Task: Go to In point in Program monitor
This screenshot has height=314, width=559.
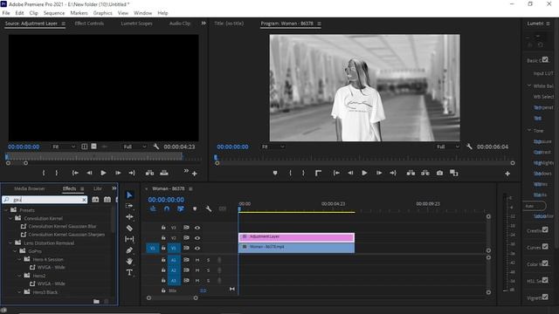Action: click(336, 173)
